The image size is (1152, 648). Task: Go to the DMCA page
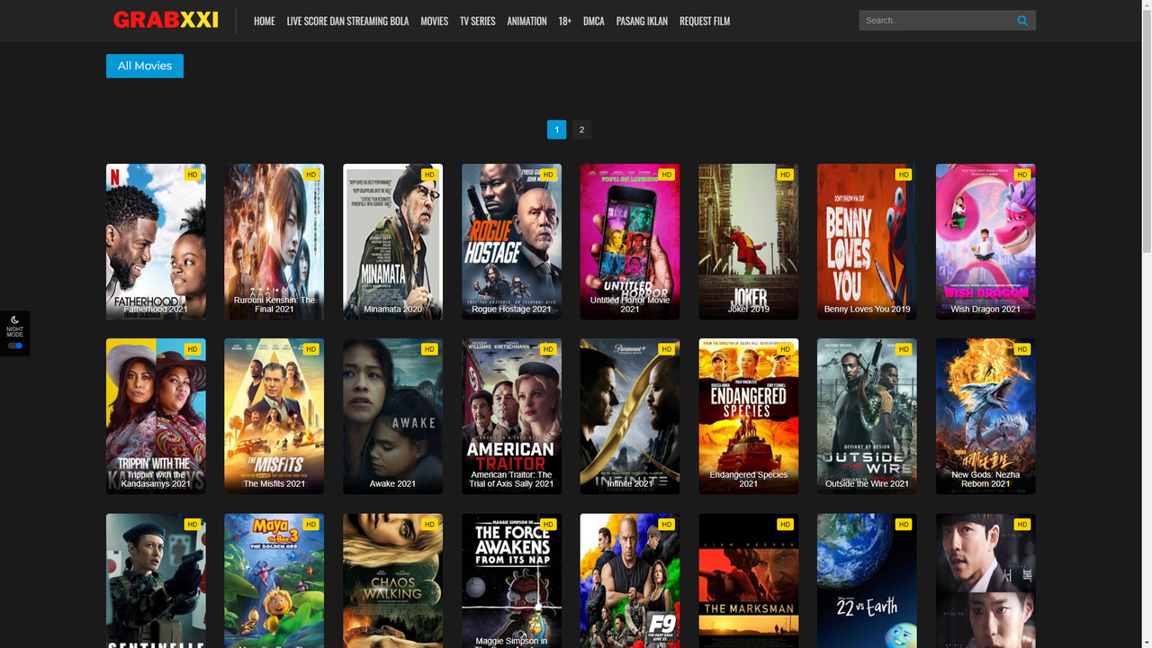click(593, 21)
